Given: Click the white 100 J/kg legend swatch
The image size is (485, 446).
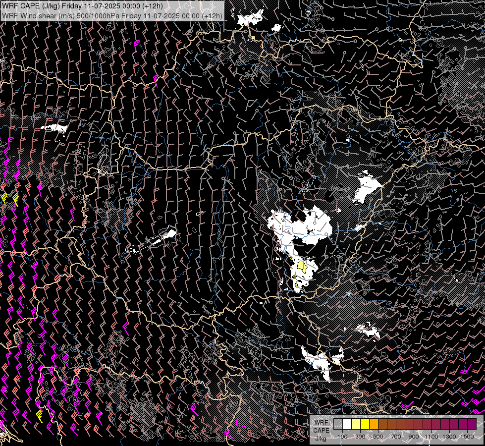Looking at the screenshot, I should coord(347,424).
